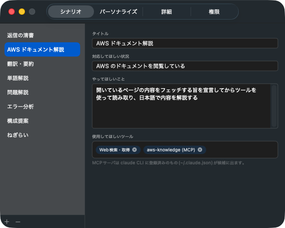Click the 使用してほしいツール token field
The height and width of the screenshot is (228, 285).
coord(185,150)
